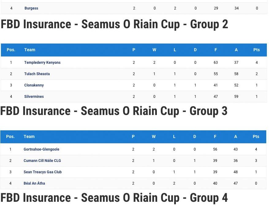The height and width of the screenshot is (207, 269).
Task: Visit the Gortnahoe-Glengoole team page
Action: tap(41, 149)
